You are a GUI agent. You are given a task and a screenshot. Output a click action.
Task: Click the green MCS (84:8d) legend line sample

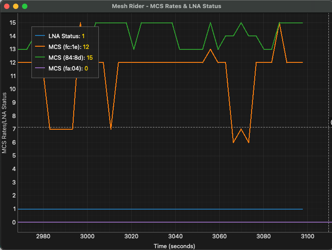tap(40, 57)
